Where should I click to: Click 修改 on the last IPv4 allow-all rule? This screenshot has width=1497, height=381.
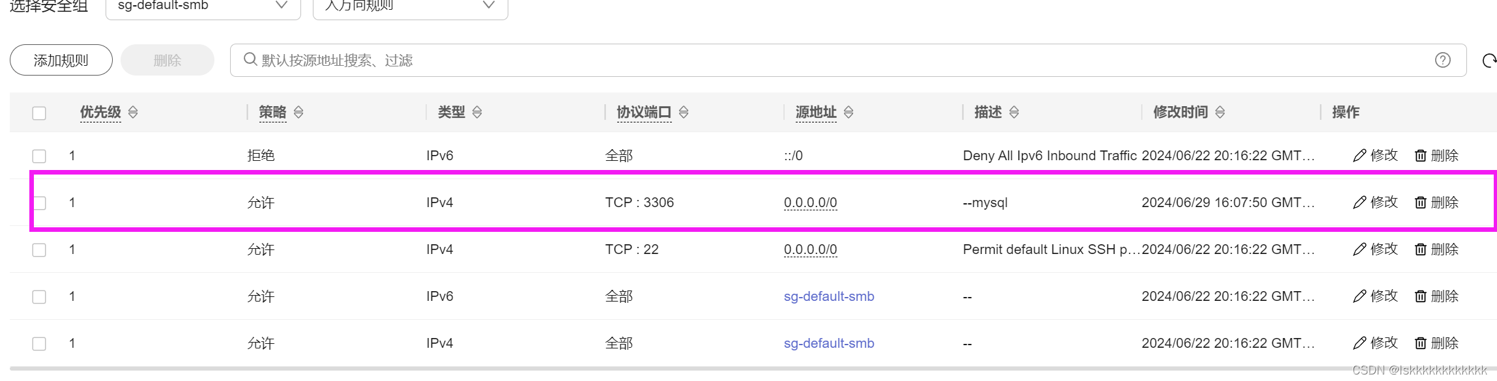click(1375, 343)
